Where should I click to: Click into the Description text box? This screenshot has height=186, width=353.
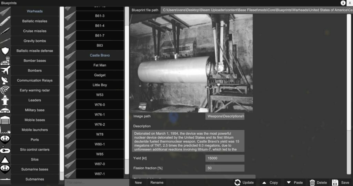(188, 141)
